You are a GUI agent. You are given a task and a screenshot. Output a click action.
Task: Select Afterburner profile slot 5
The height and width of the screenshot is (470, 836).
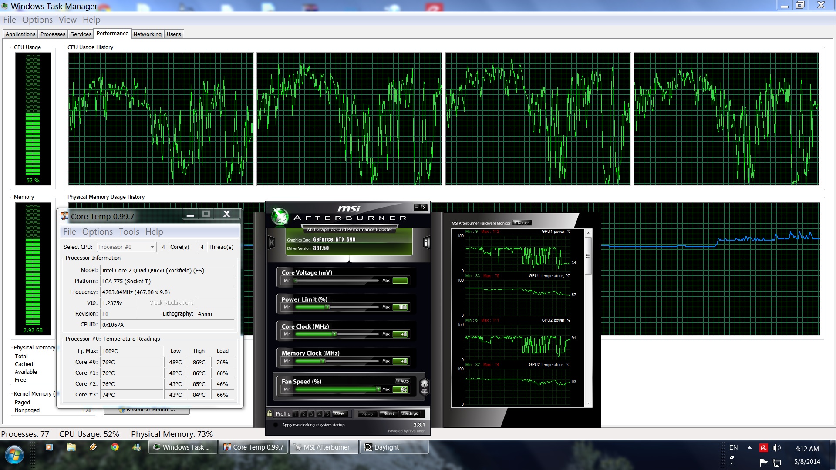tap(327, 414)
